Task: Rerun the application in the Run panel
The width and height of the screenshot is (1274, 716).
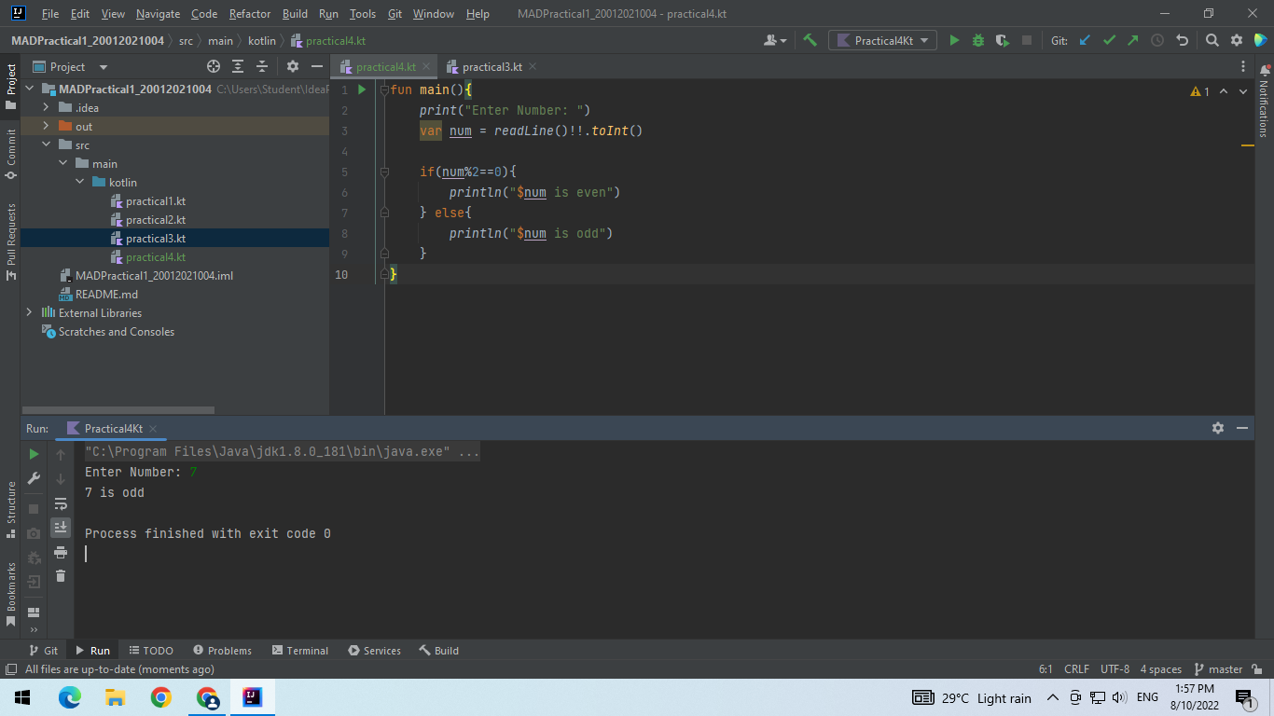Action: point(34,454)
